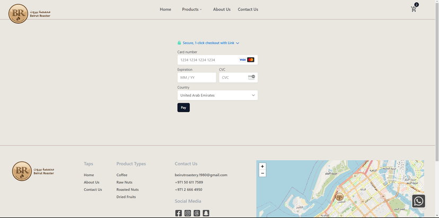Open the shopping cart icon
Image resolution: width=439 pixels, height=218 pixels.
(x=414, y=9)
